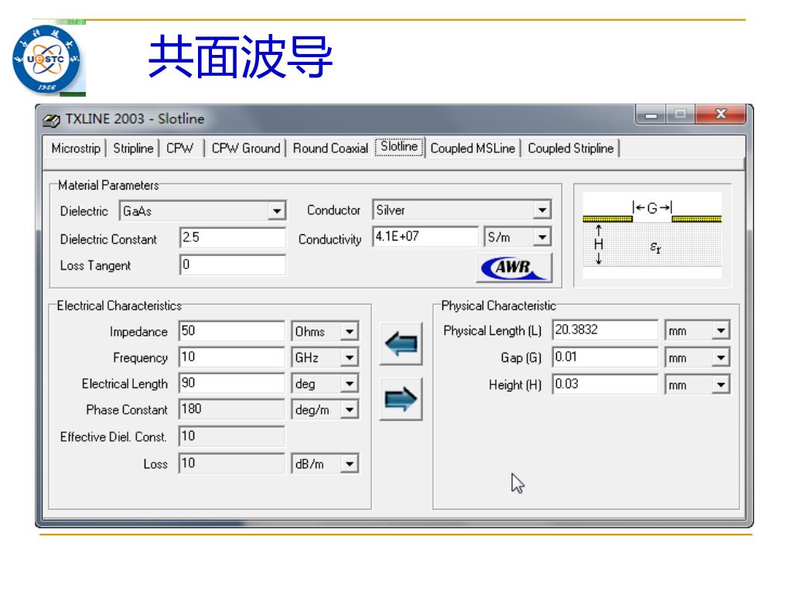Click the right arrow analyze button
Viewport: 792px width, 594px height.
(401, 399)
